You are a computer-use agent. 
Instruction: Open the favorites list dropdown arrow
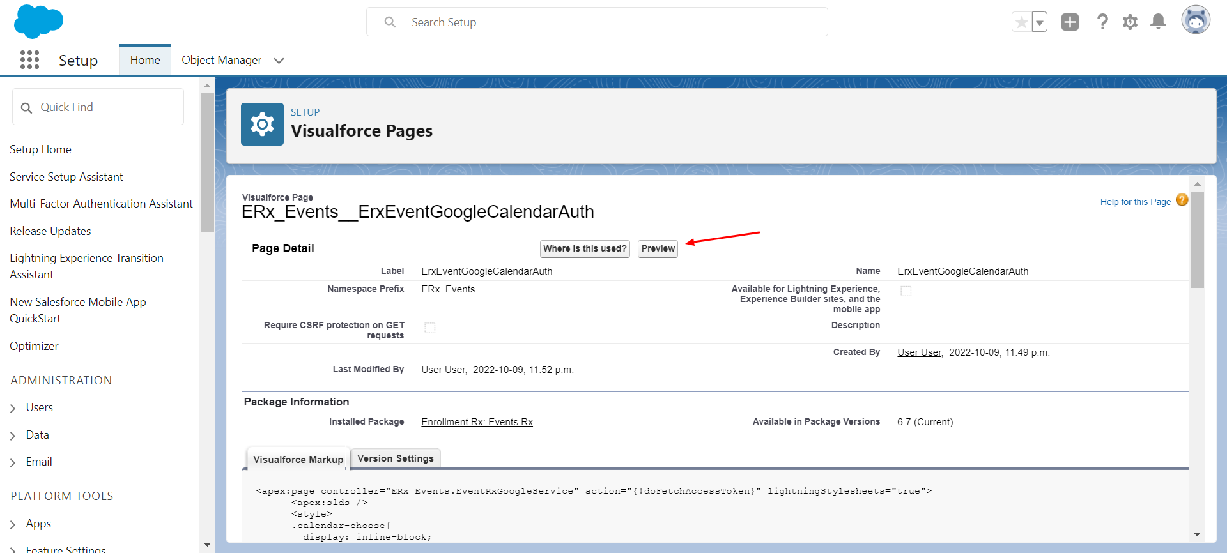click(x=1040, y=22)
